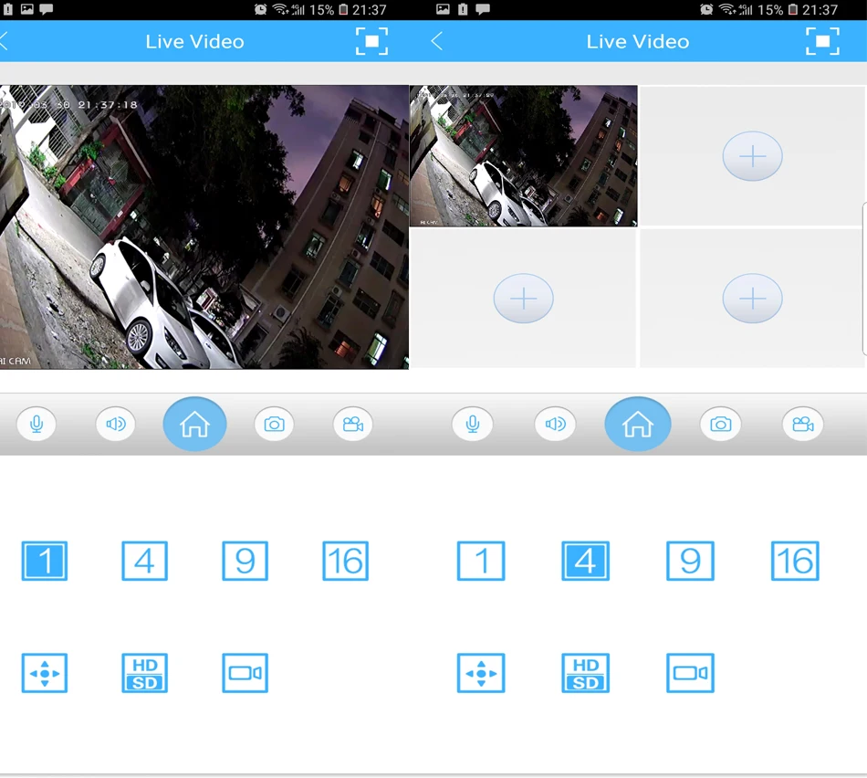This screenshot has width=867, height=778.
Task: Tap the snapshot camera icon in right screen
Action: pos(720,425)
